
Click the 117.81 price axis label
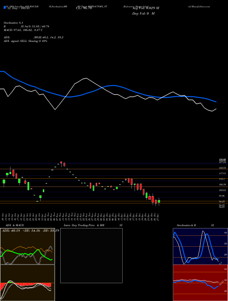coord(222,173)
